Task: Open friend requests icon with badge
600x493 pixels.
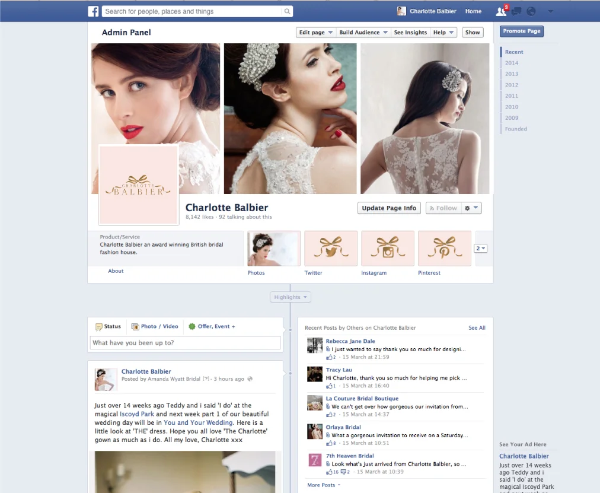Action: [x=501, y=11]
